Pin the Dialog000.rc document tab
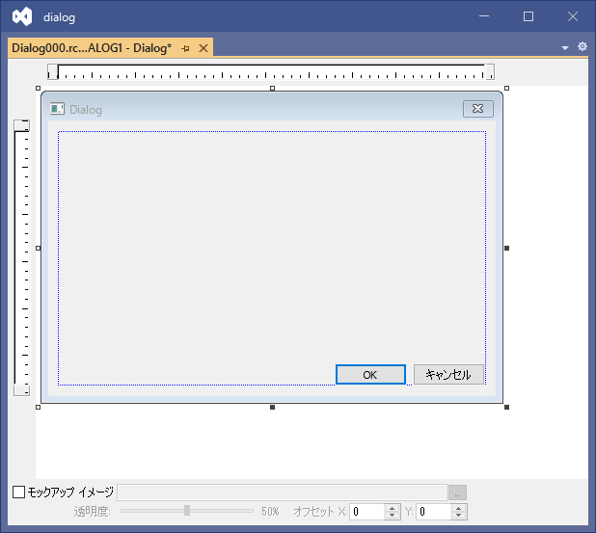 click(185, 48)
